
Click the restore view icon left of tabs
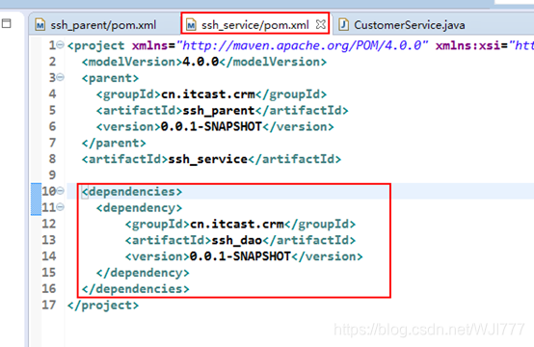7,23
